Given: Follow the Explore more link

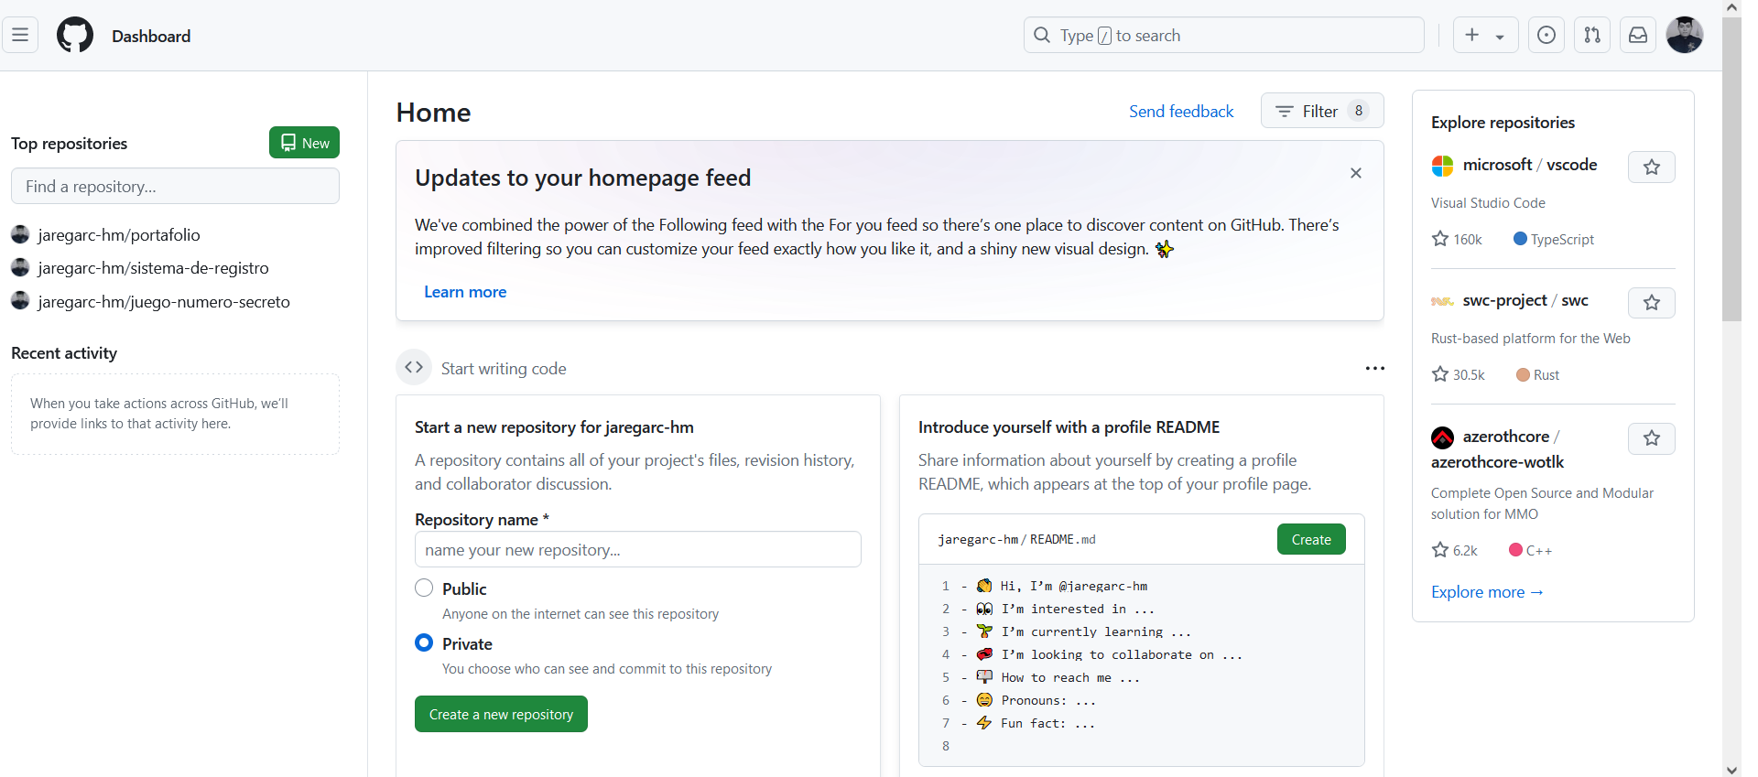Looking at the screenshot, I should pos(1488,592).
